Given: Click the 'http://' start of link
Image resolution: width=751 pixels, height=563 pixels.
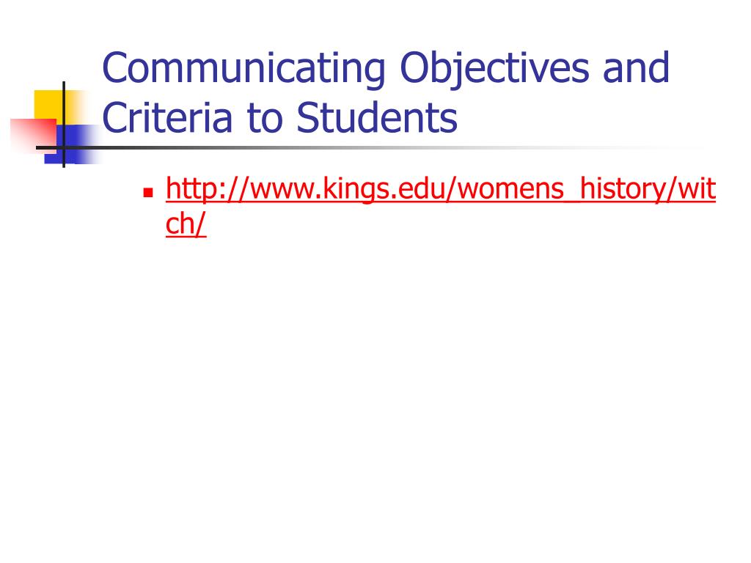Looking at the screenshot, I should click(x=208, y=190).
